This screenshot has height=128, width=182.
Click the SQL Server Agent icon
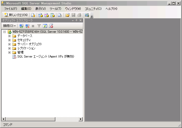(14, 57)
